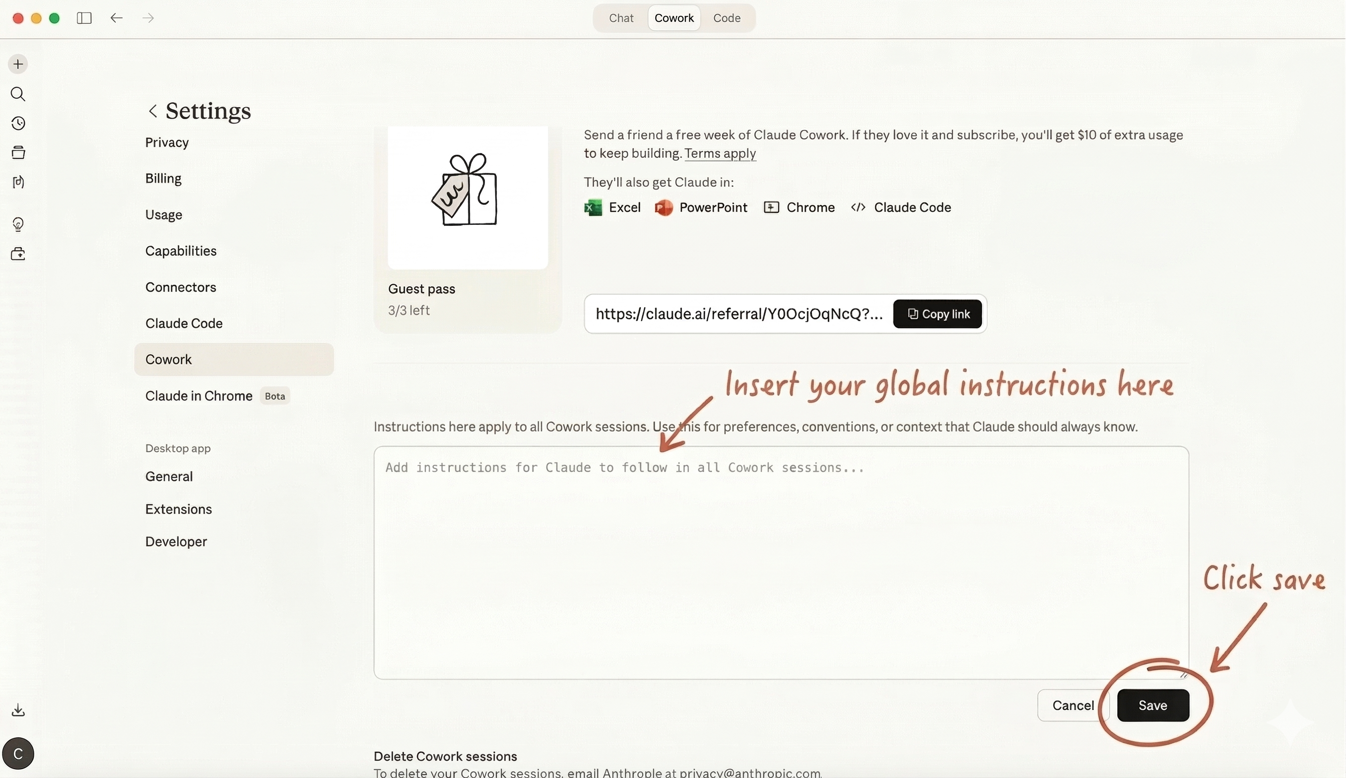
Task: Select Connectors in the settings list
Action: [x=181, y=287]
